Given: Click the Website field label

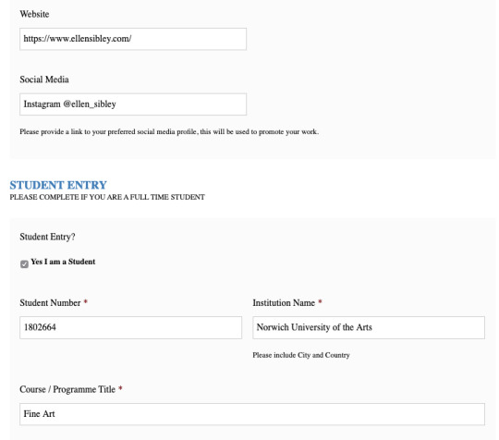Looking at the screenshot, I should coord(34,14).
